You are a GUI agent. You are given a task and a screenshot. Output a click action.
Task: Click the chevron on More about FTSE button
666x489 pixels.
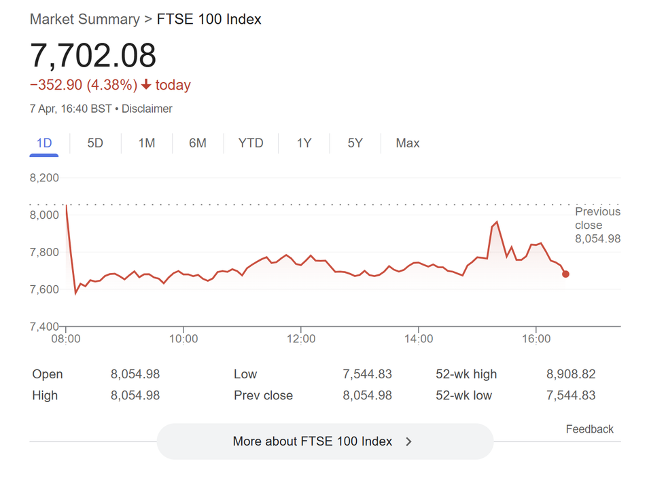point(408,441)
